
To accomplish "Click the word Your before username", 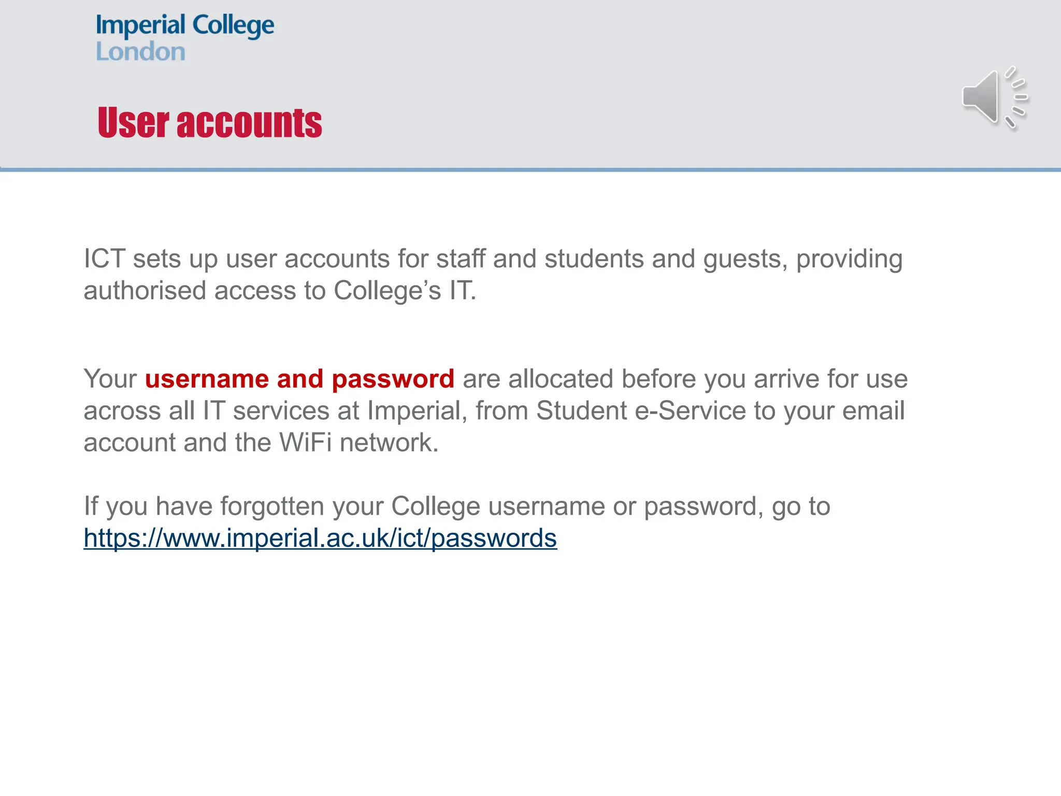I will [110, 379].
